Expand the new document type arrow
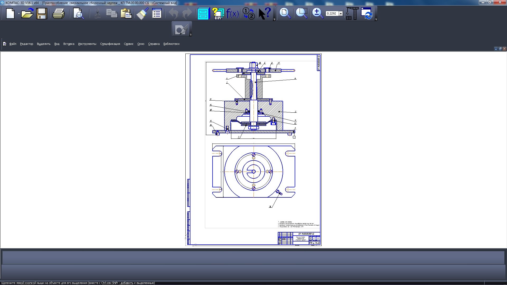Viewport: 507px width, 285px height. tap(19, 13)
